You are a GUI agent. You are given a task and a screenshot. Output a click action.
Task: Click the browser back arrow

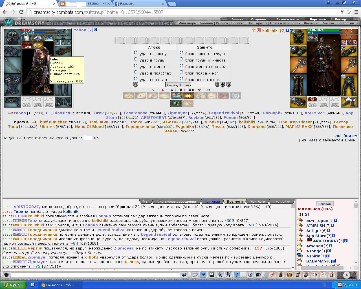[5, 12]
